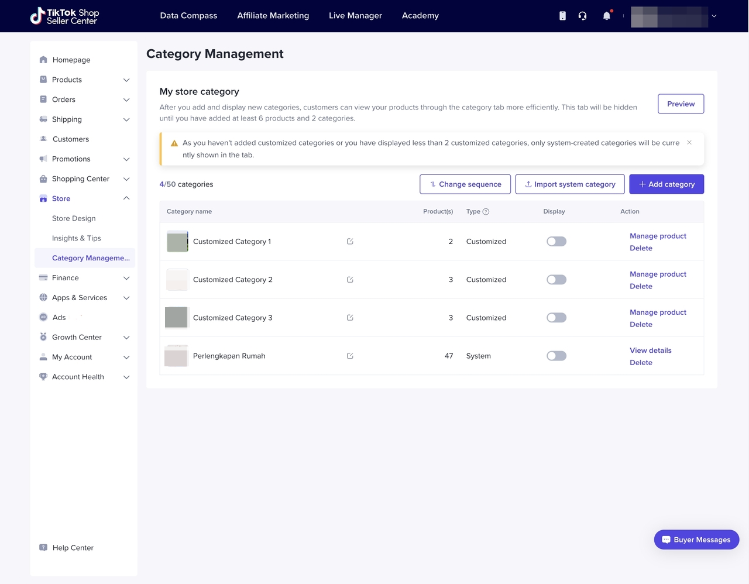The height and width of the screenshot is (584, 749).
Task: Click edit icon beside Perlengkapan Rumah
Action: (350, 356)
